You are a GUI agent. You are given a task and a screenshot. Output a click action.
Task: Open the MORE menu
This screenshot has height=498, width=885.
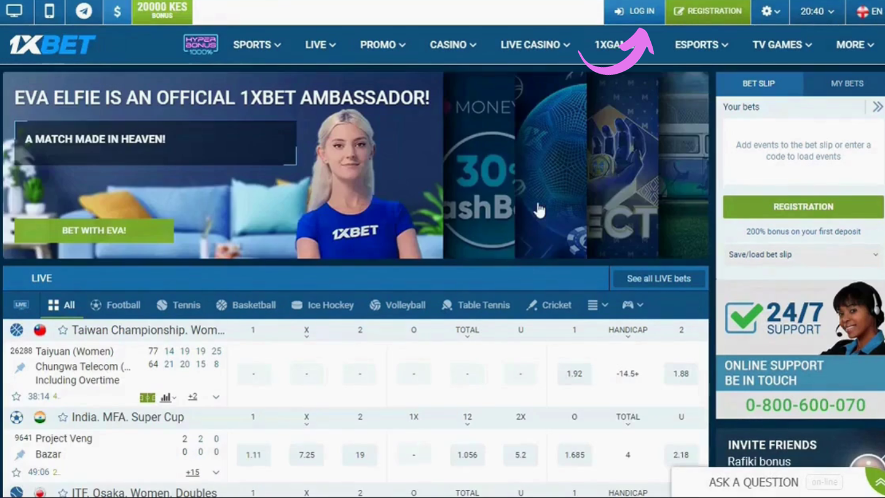pos(855,45)
